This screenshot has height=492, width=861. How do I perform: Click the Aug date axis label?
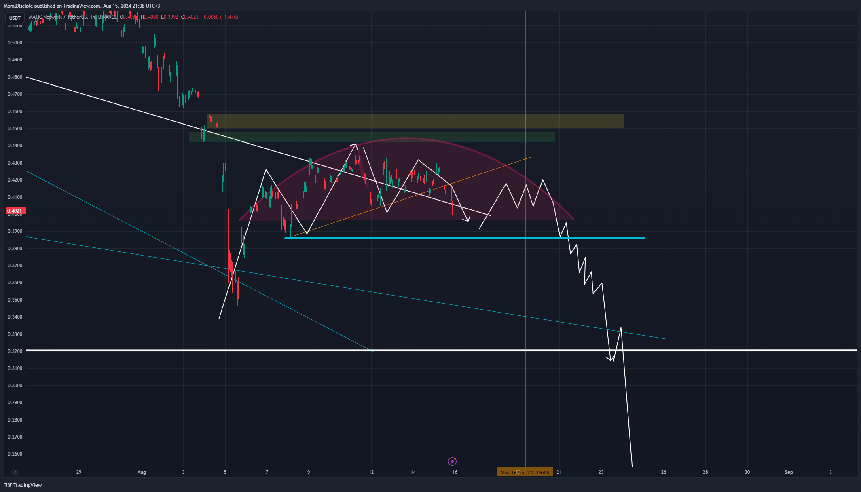tap(142, 472)
